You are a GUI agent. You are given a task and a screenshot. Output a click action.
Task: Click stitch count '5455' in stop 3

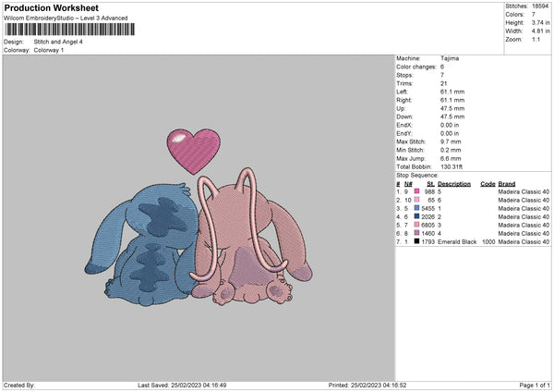428,208
